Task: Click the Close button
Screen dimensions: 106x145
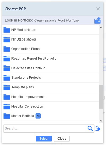Action: tap(62, 139)
